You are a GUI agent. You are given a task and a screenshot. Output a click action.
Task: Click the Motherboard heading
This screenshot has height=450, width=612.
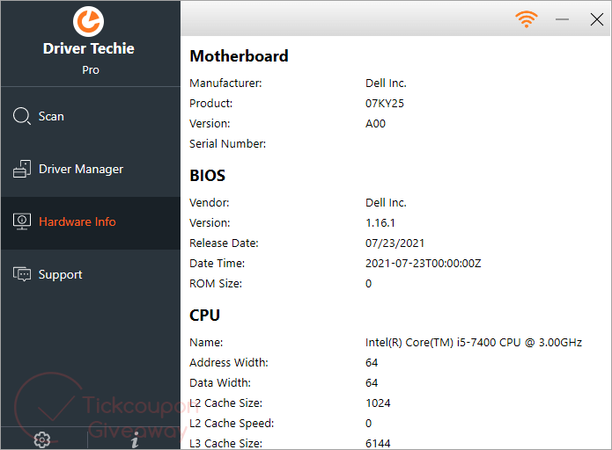pyautogui.click(x=239, y=56)
